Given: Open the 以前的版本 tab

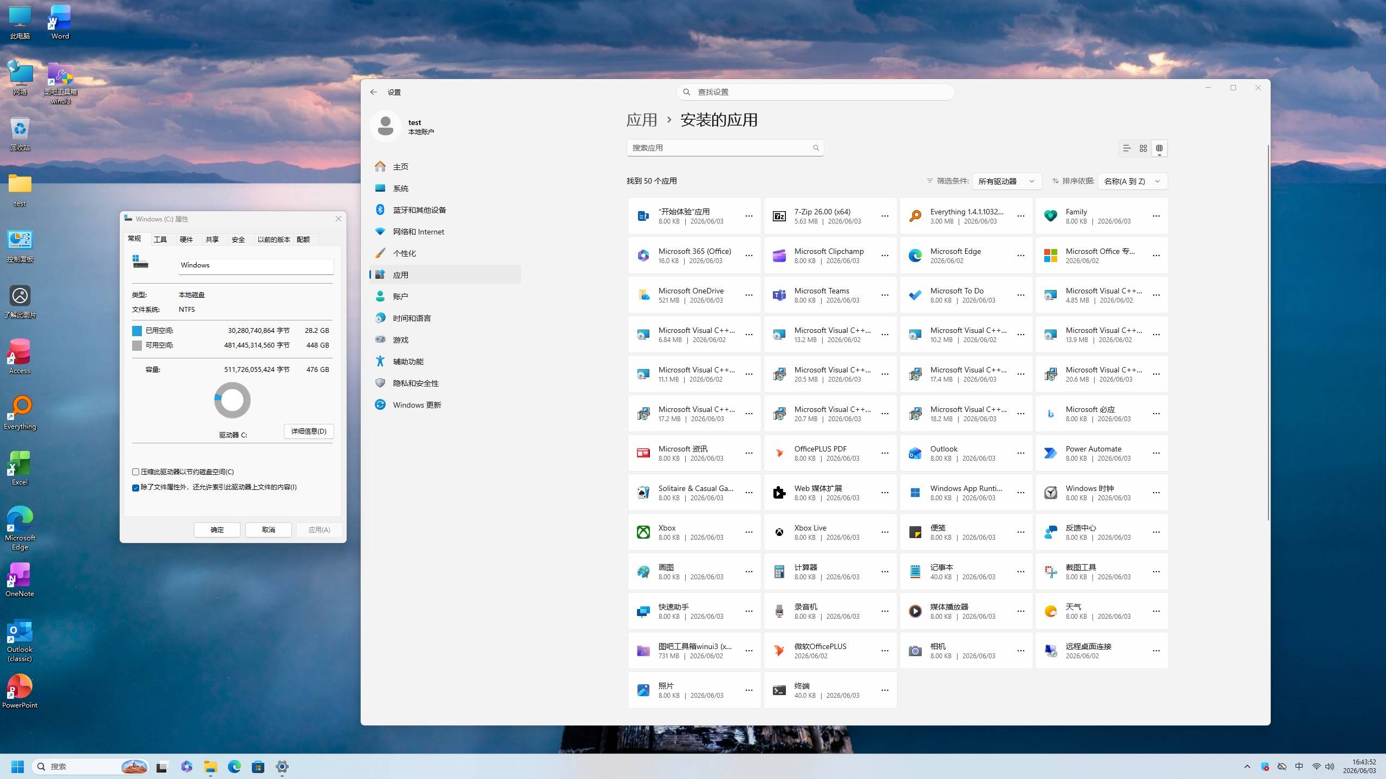Looking at the screenshot, I should (x=274, y=239).
